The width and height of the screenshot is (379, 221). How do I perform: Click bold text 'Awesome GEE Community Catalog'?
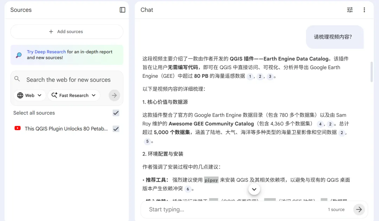[x=211, y=124]
